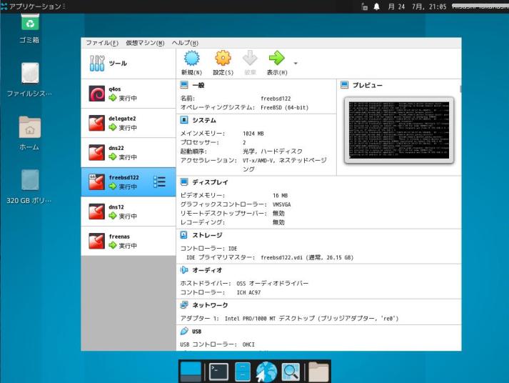Select the dns12 virtual machine
This screenshot has height=383, width=509.
(128, 212)
